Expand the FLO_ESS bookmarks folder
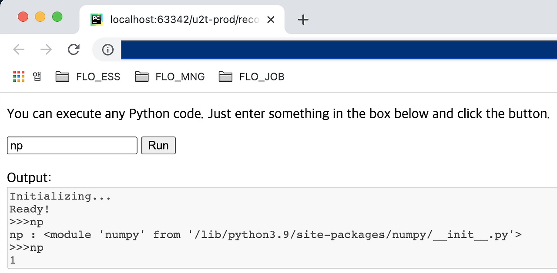 point(98,76)
